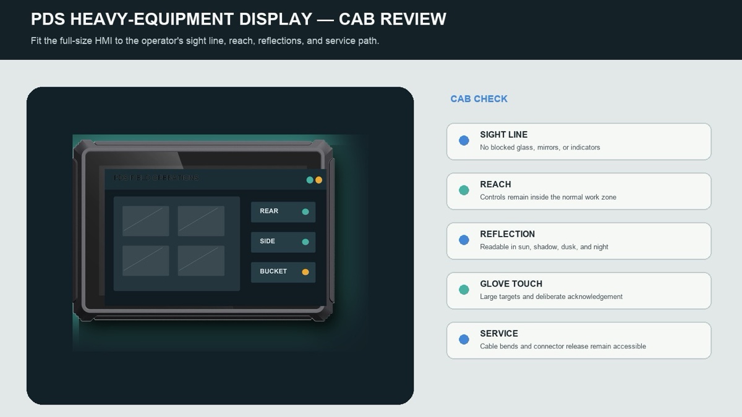The image size is (742, 417).
Task: Select the upper-right camera feed thumbnail
Action: 201,221
